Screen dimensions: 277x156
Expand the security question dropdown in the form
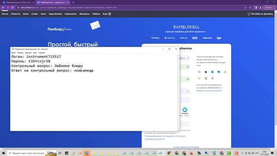tap(188, 91)
